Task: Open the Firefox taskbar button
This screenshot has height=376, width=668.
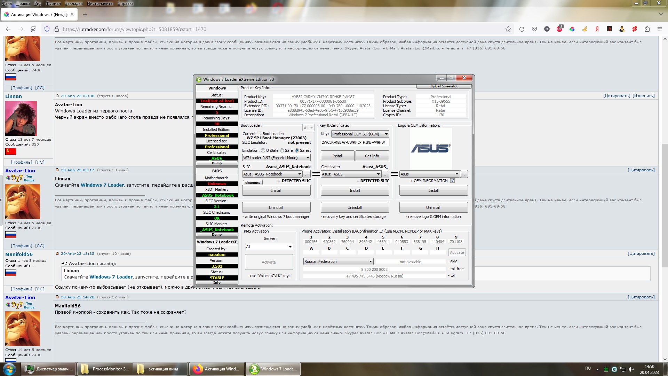Action: [x=217, y=369]
